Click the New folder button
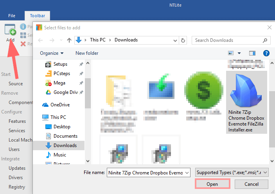The width and height of the screenshot is (275, 194). (87, 53)
